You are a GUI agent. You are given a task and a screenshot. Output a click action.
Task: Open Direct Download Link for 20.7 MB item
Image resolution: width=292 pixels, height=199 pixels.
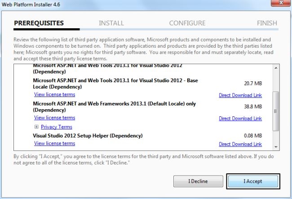240,95
